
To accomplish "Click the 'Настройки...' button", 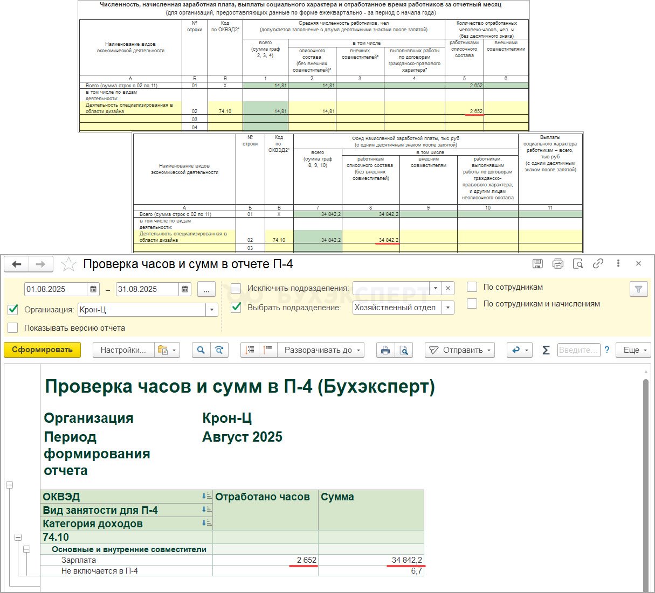I will (123, 350).
